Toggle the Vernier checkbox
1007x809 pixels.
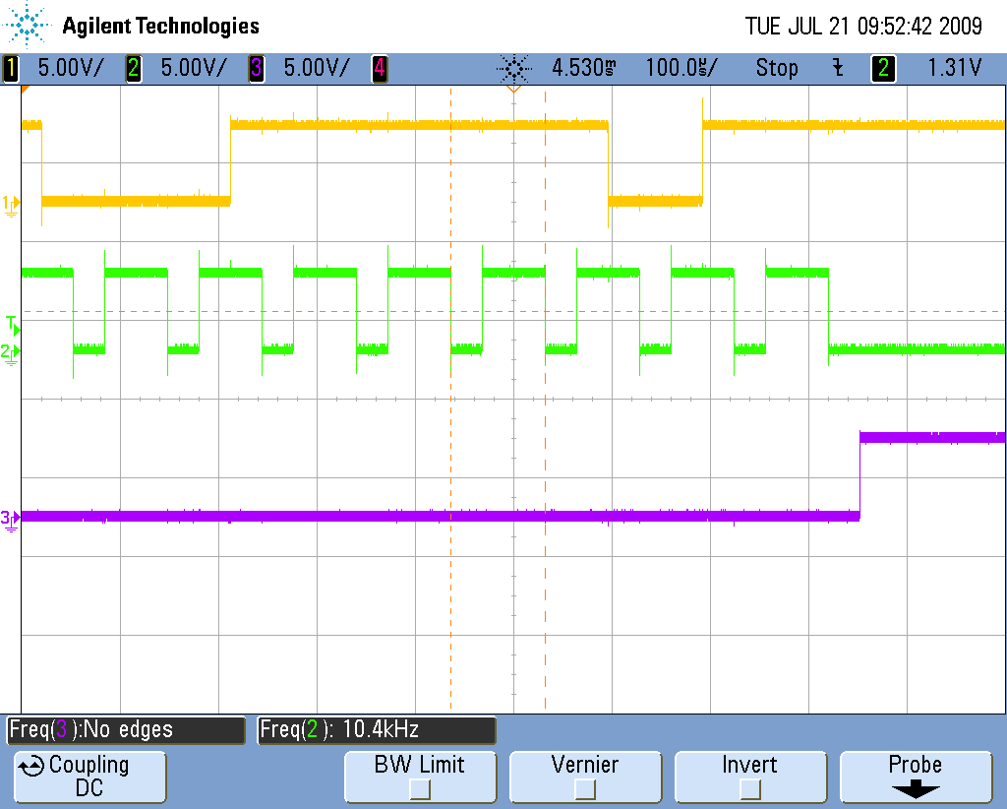(585, 789)
